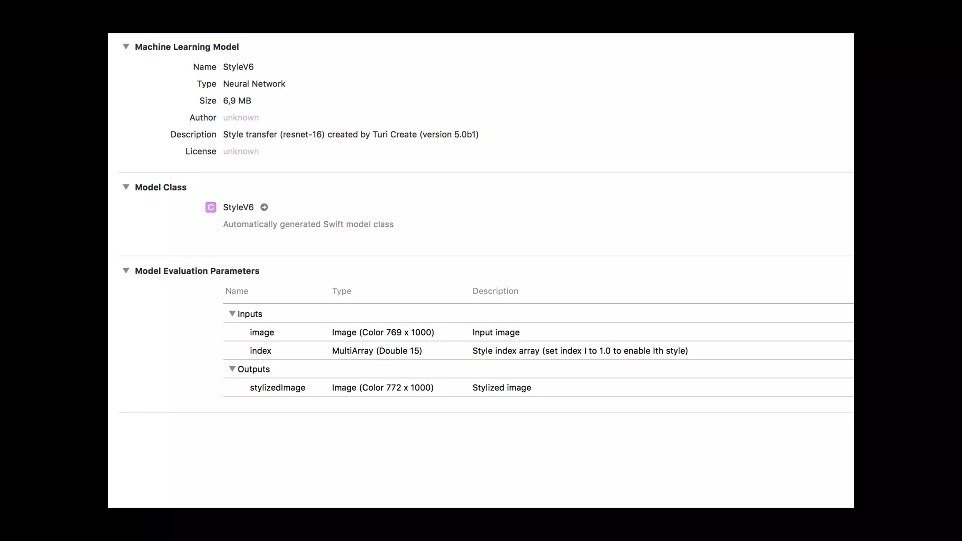The height and width of the screenshot is (541, 962).
Task: Click the 6,9 MB size value
Action: [x=237, y=100]
